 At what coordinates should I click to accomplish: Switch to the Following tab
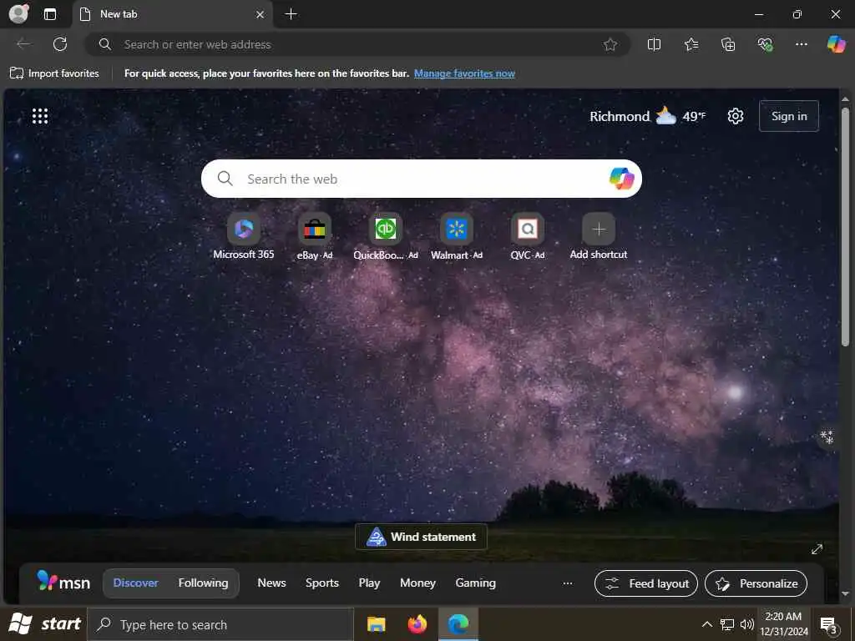tap(203, 583)
